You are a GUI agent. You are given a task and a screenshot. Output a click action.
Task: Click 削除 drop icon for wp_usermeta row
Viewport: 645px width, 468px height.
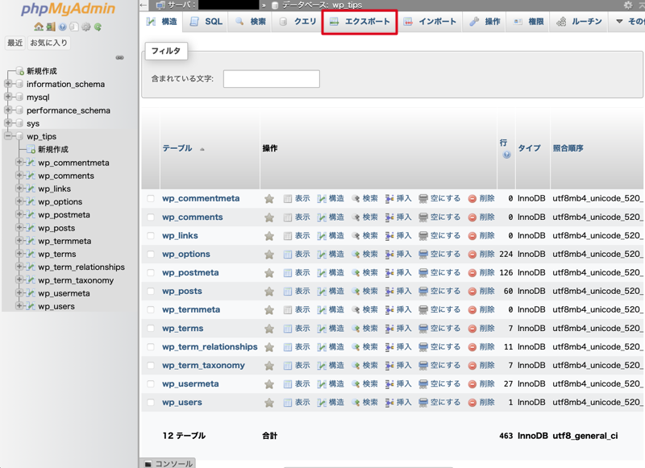click(x=472, y=384)
